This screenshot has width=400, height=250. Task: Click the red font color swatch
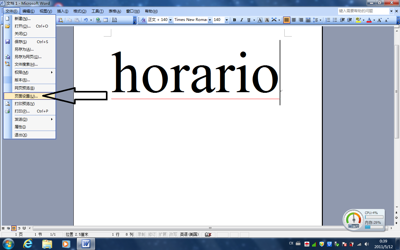click(x=369, y=20)
